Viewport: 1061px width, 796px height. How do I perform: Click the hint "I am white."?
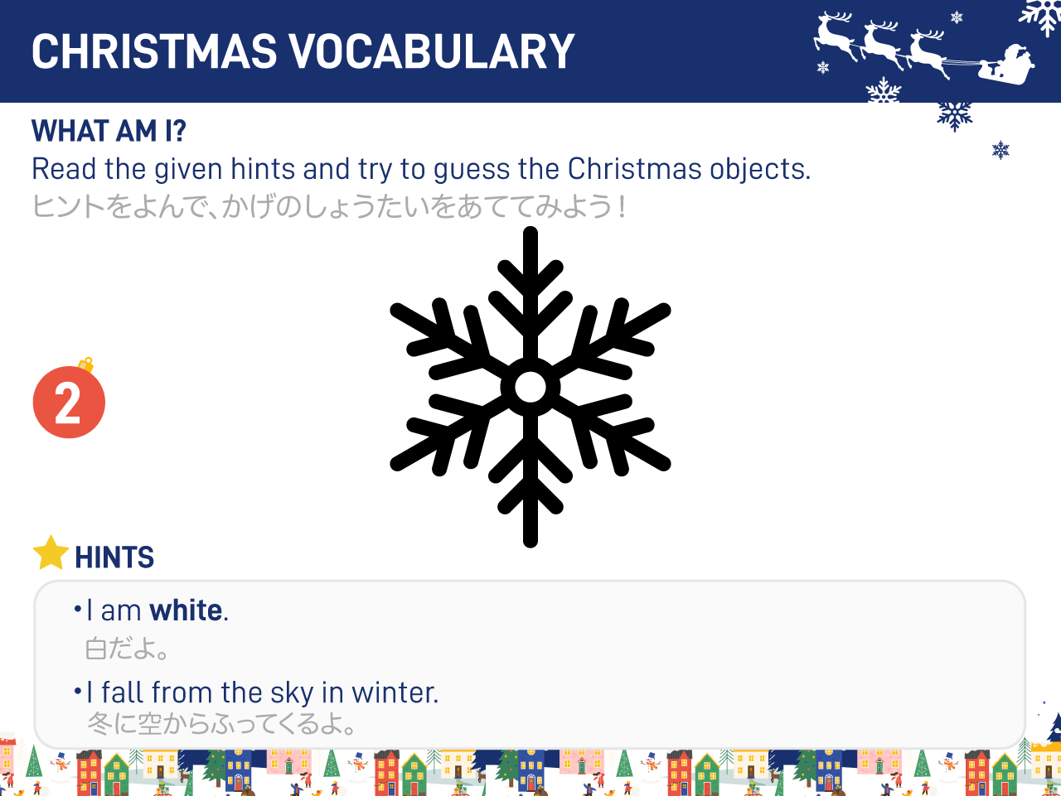[x=152, y=610]
